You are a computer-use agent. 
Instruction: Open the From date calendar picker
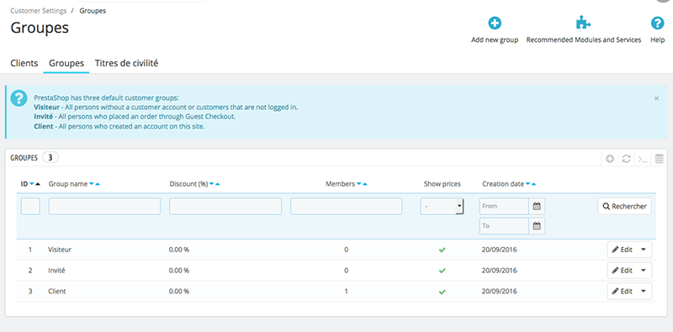pyautogui.click(x=537, y=206)
